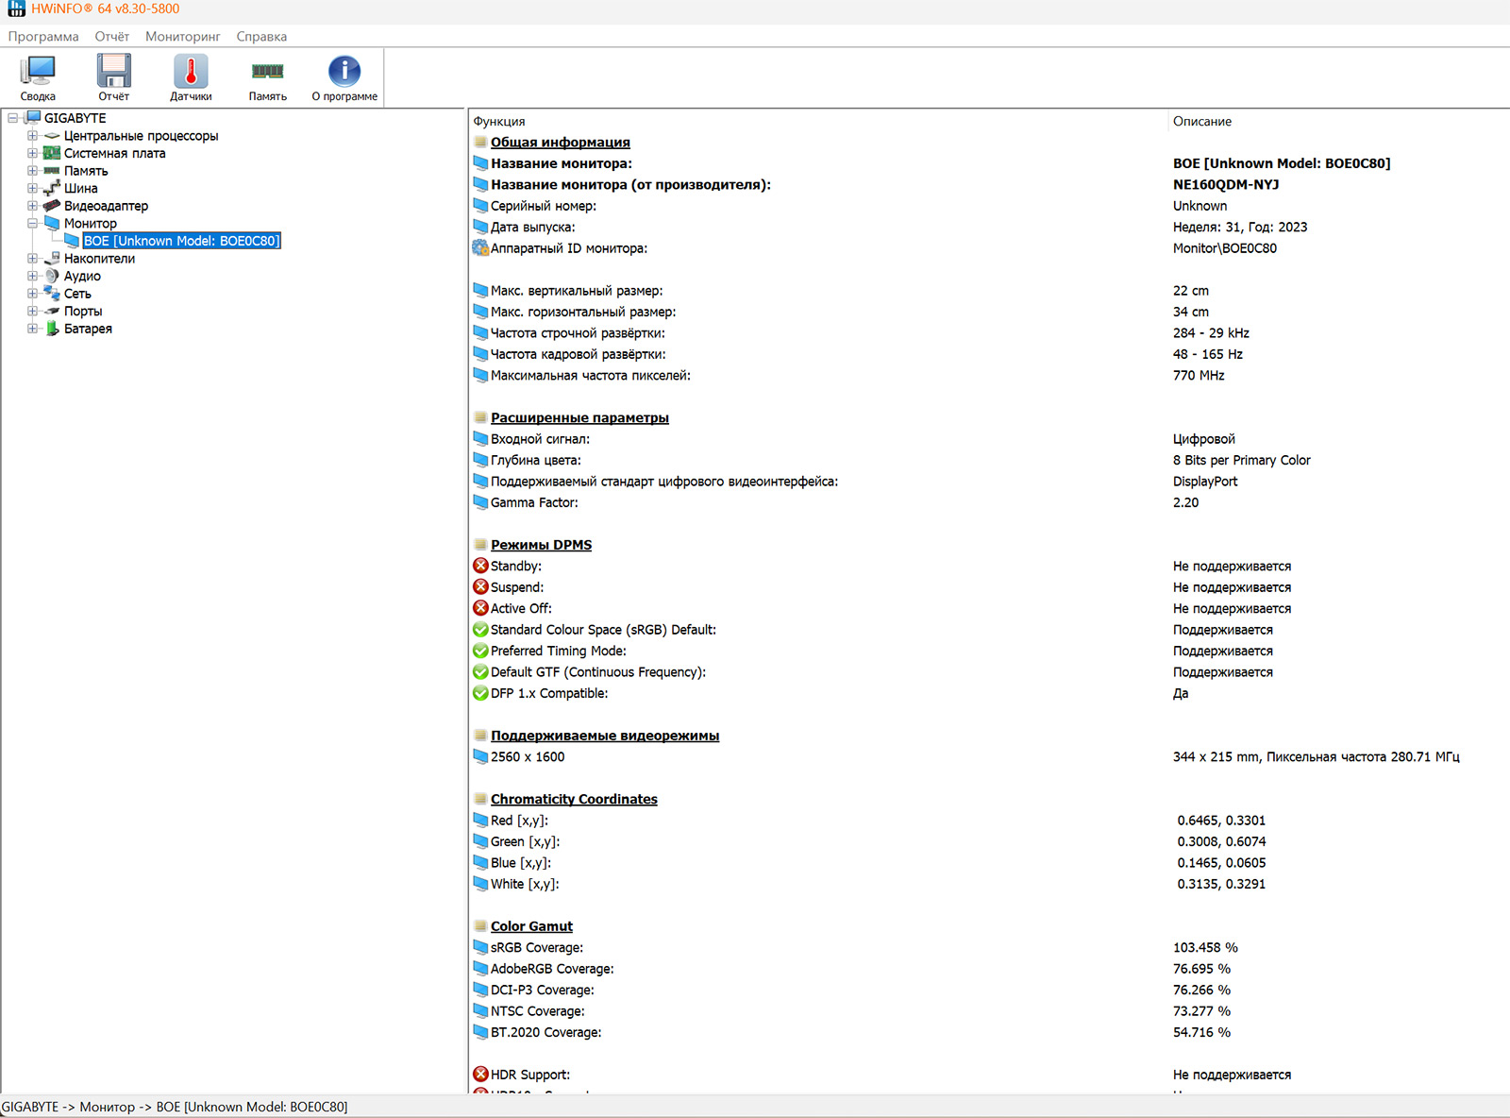Expand the Накопители tree node
Viewport: 1510px width, 1118px height.
[x=32, y=259]
